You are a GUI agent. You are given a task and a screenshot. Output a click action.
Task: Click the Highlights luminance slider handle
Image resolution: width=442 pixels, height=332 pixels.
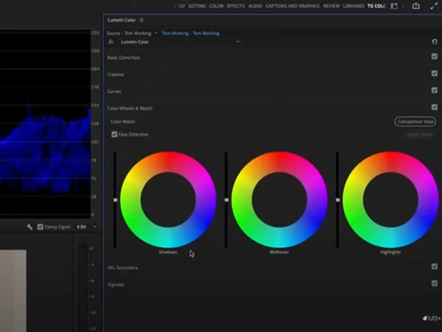[338, 200]
